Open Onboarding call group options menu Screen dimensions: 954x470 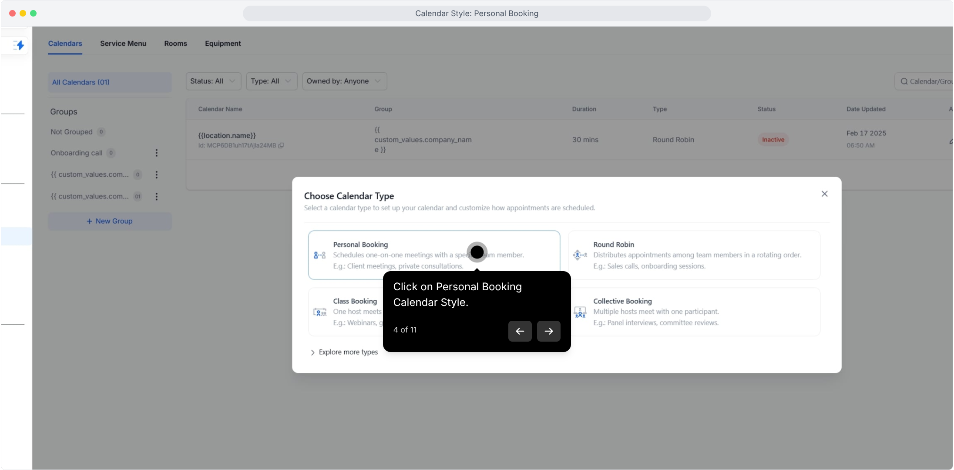tap(157, 153)
